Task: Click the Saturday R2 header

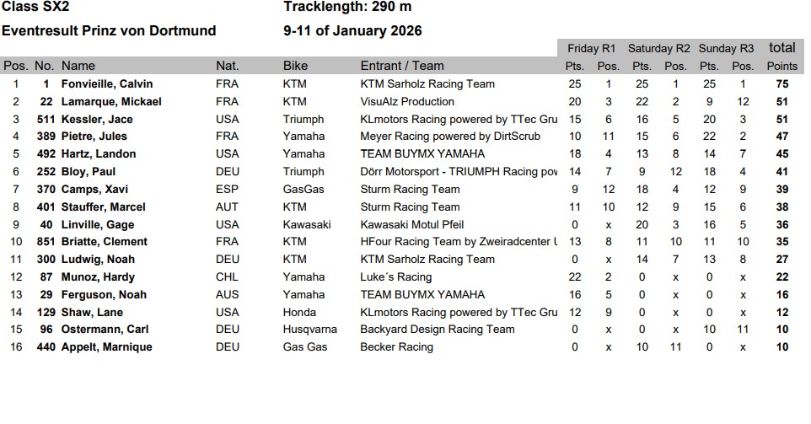Action: (659, 48)
